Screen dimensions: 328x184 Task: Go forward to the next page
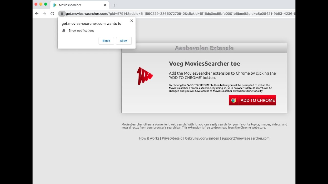click(45, 14)
